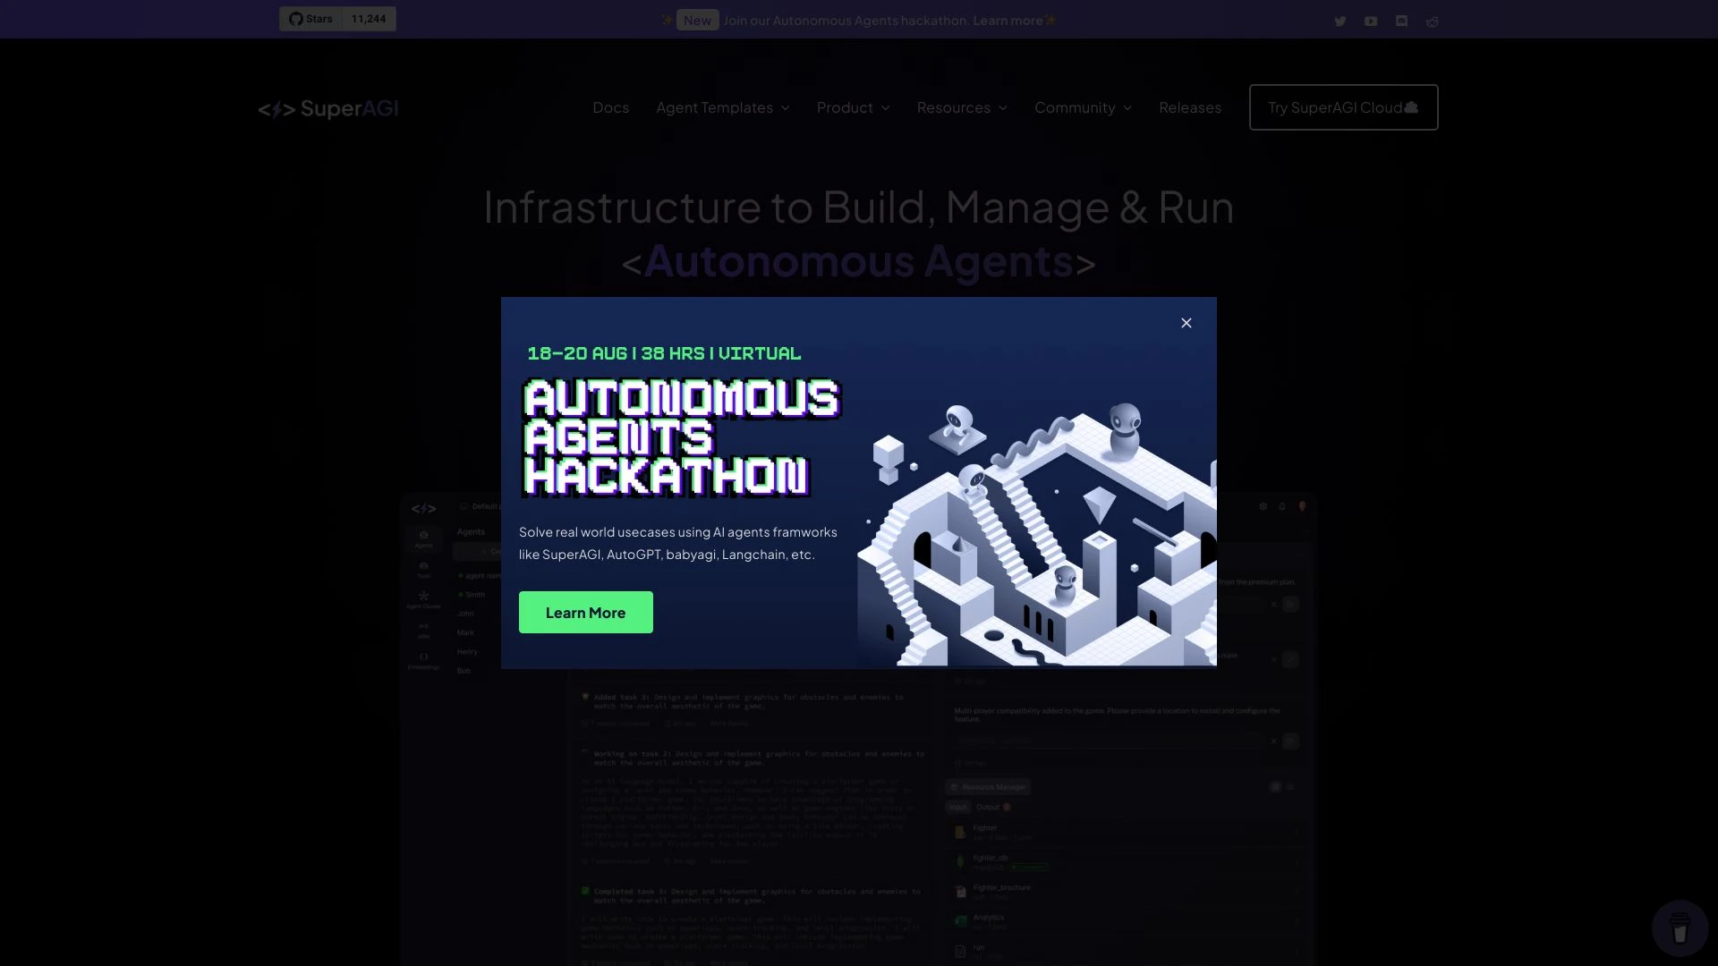
Task: Toggle the New badge notification
Action: coord(696,19)
